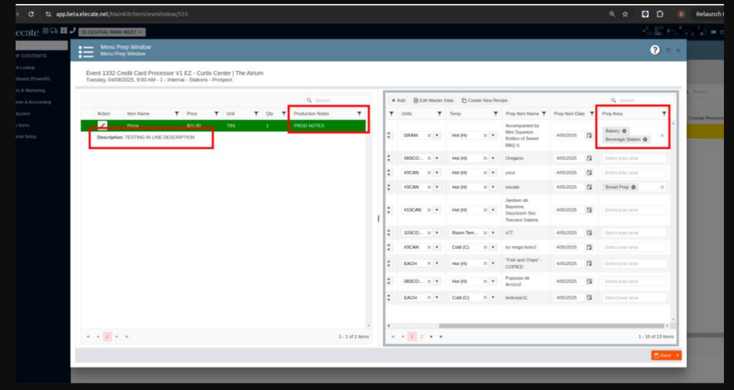Image resolution: width=734 pixels, height=390 pixels.
Task: Click the phone icon in header
Action: point(73,31)
